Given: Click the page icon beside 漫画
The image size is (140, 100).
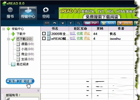Looking at the screenshot, I should [18, 44].
